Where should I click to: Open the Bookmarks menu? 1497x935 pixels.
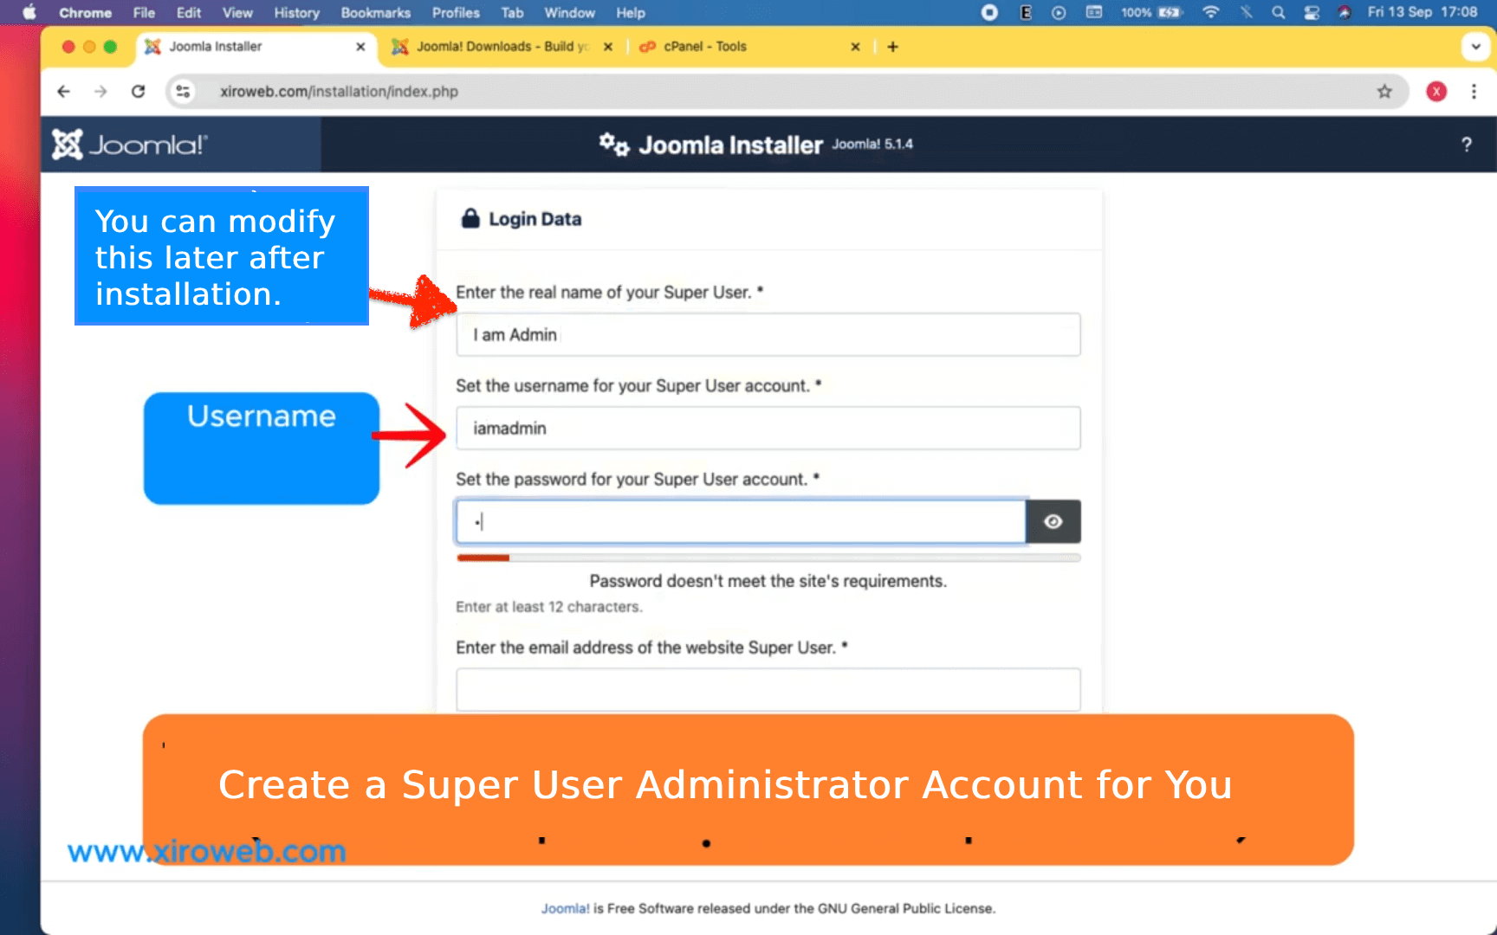pos(376,12)
